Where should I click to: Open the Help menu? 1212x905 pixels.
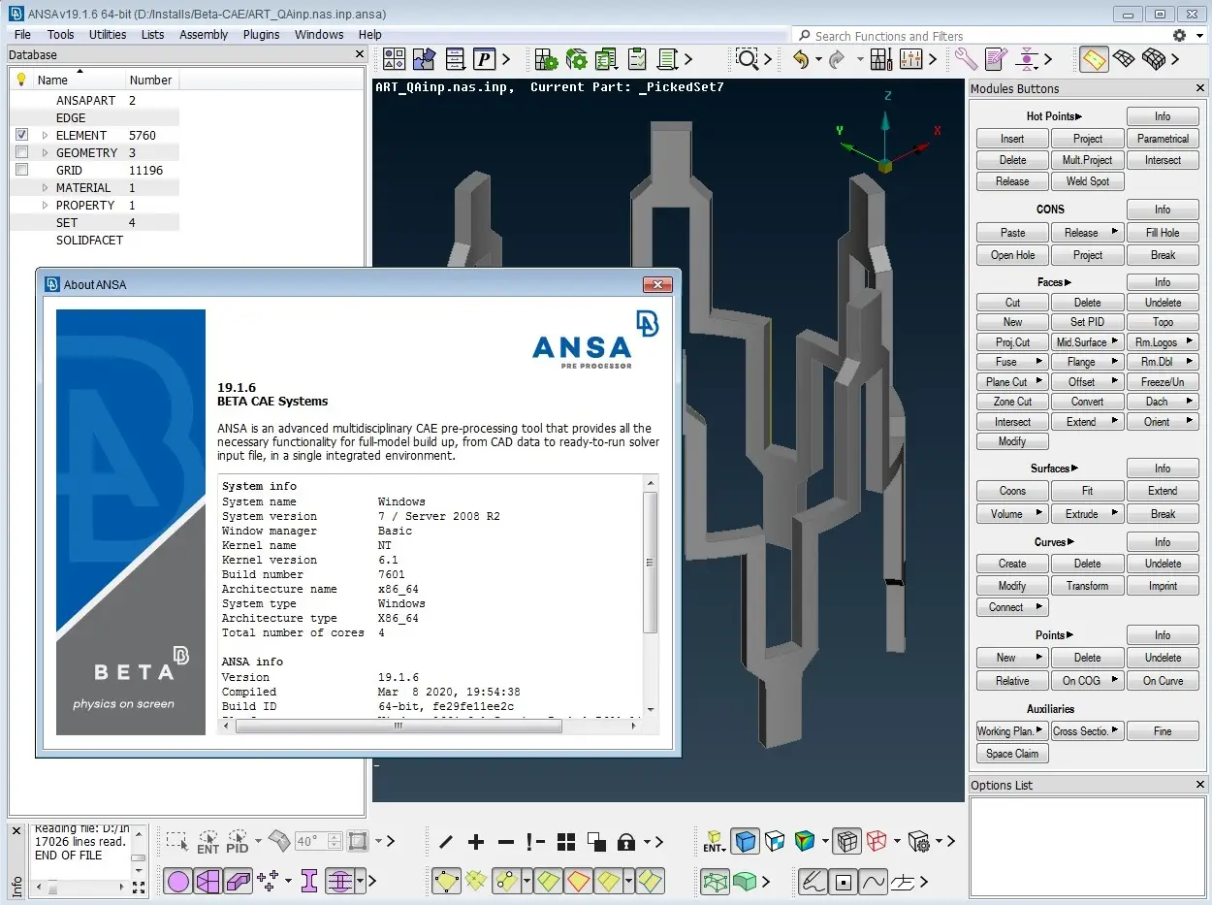coord(370,34)
